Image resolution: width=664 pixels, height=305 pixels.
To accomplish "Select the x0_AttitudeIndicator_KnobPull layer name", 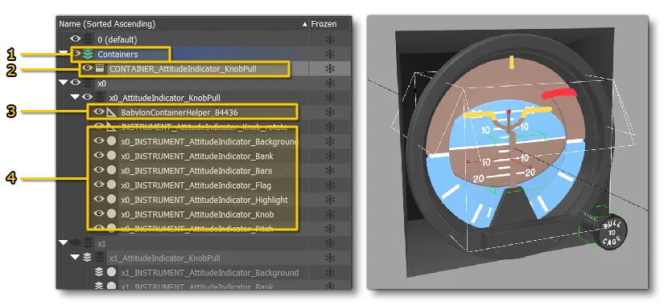I will 165,98.
